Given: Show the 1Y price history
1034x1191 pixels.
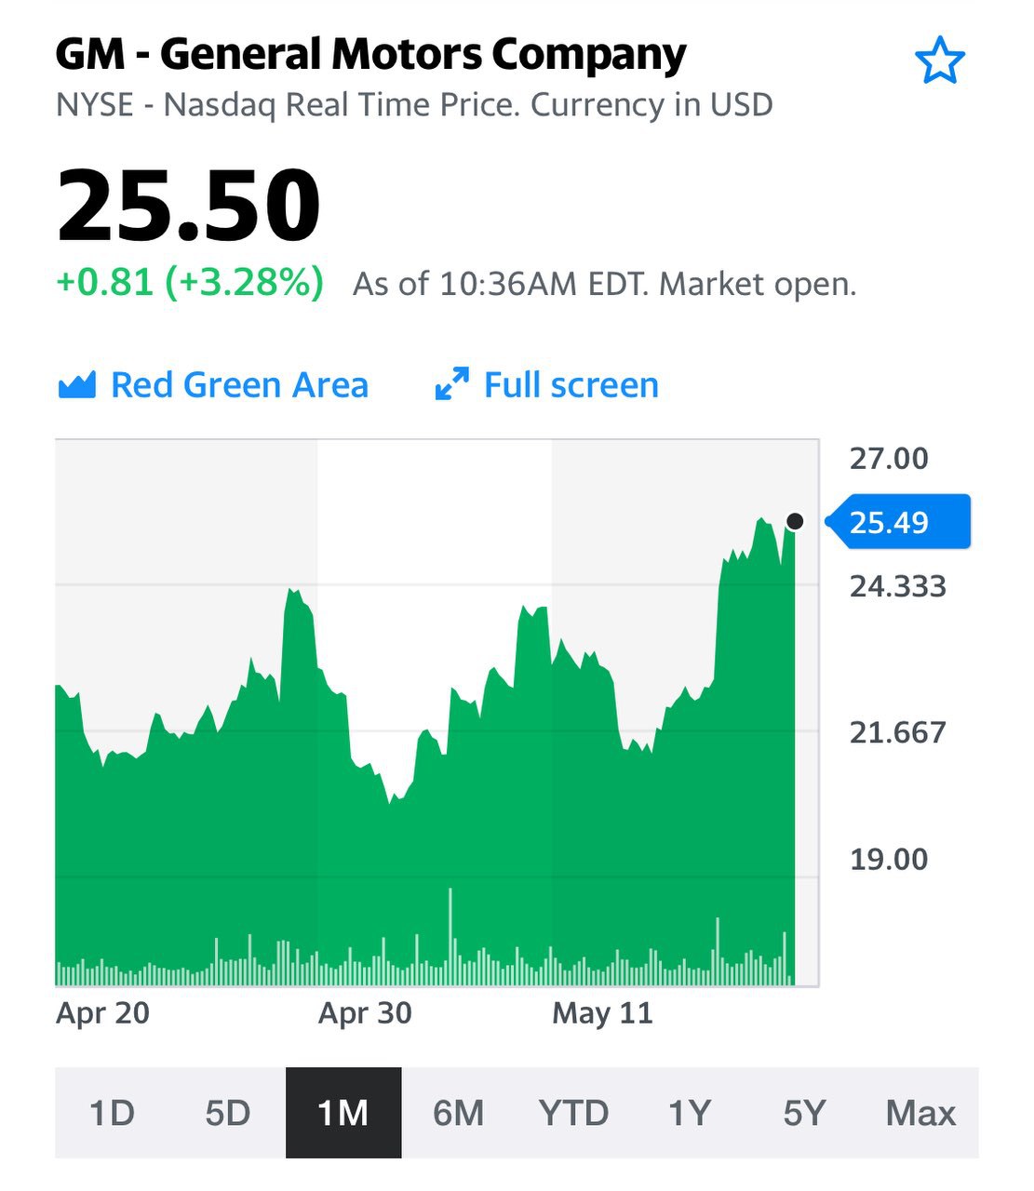Looking at the screenshot, I should 690,1113.
